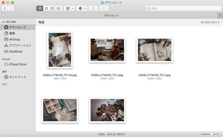Click the OneDrive cloud icon
The width and height of the screenshot is (223, 137).
click(x=6, y=51)
